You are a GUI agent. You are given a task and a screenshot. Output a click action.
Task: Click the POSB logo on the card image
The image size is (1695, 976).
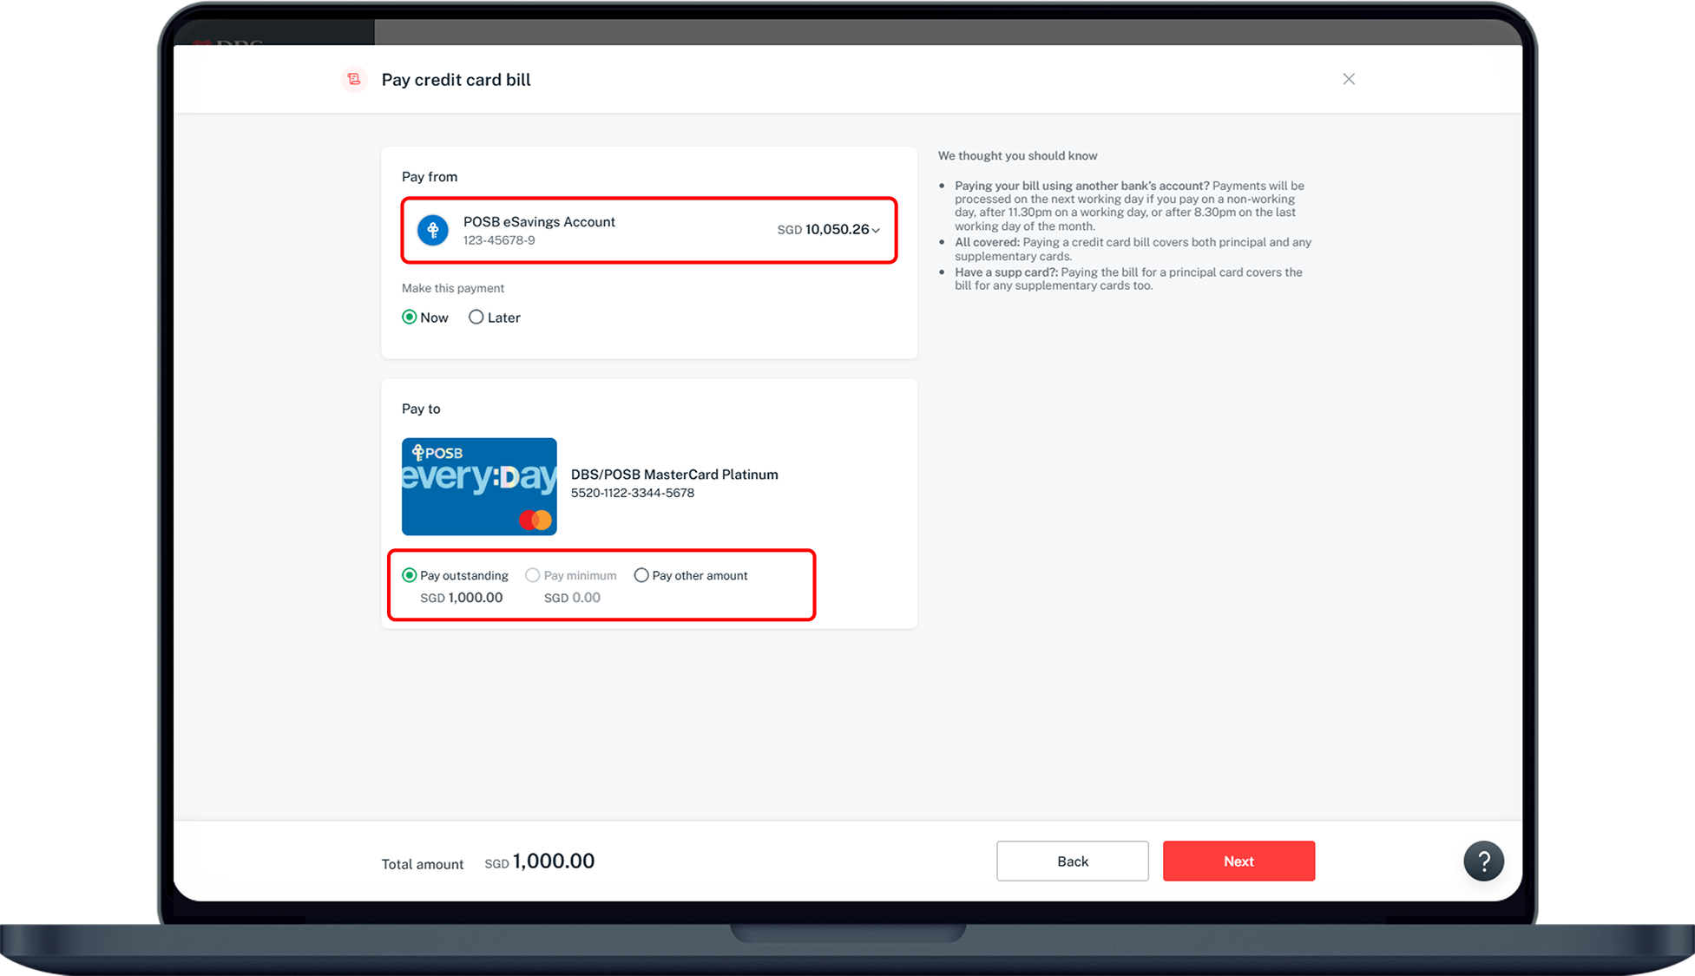[437, 453]
